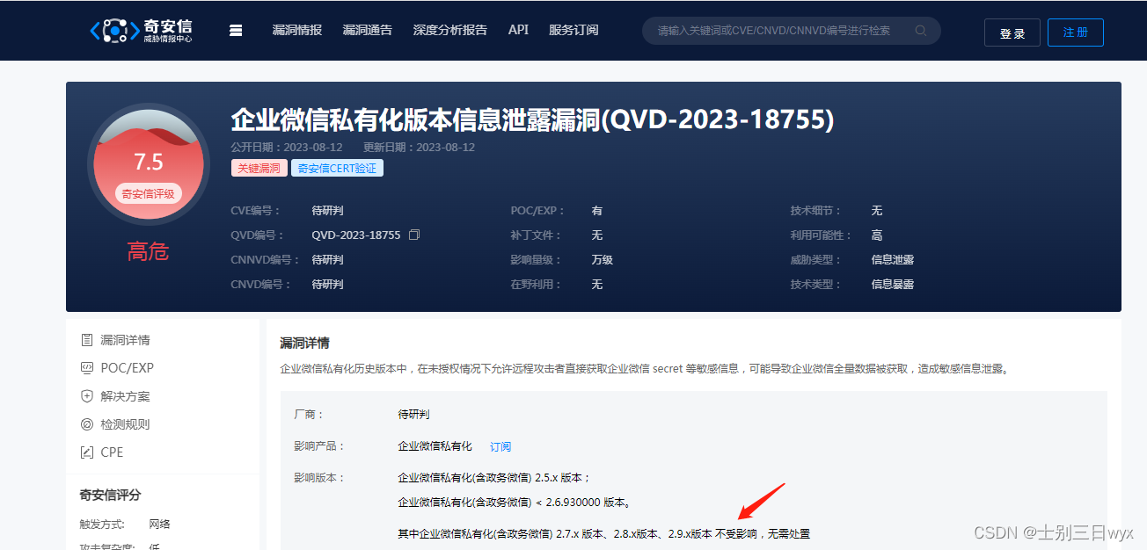Click the 影响量级 value 万级
The width and height of the screenshot is (1147, 550).
[x=603, y=260]
